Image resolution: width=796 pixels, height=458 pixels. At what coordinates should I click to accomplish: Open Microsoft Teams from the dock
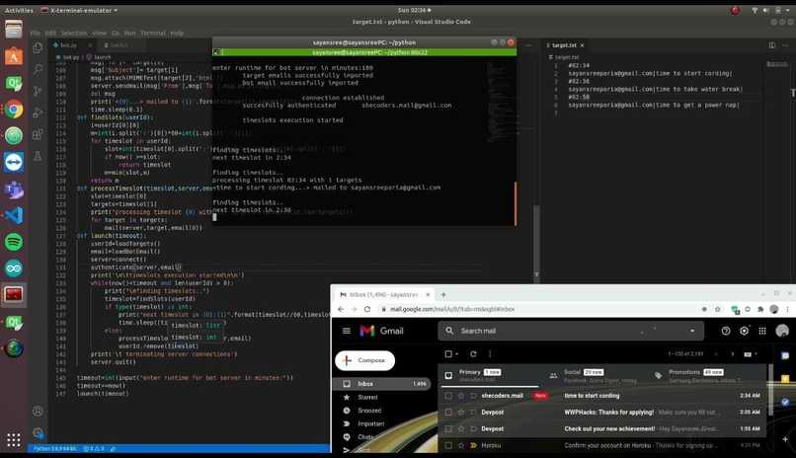[x=14, y=190]
